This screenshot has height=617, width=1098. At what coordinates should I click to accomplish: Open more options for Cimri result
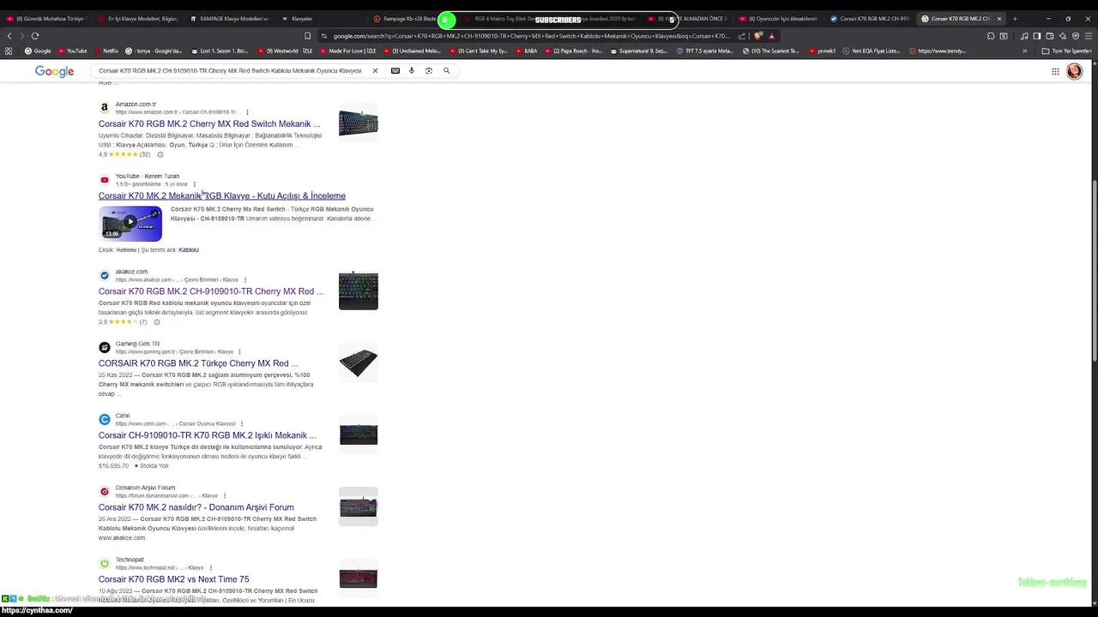coord(242,423)
